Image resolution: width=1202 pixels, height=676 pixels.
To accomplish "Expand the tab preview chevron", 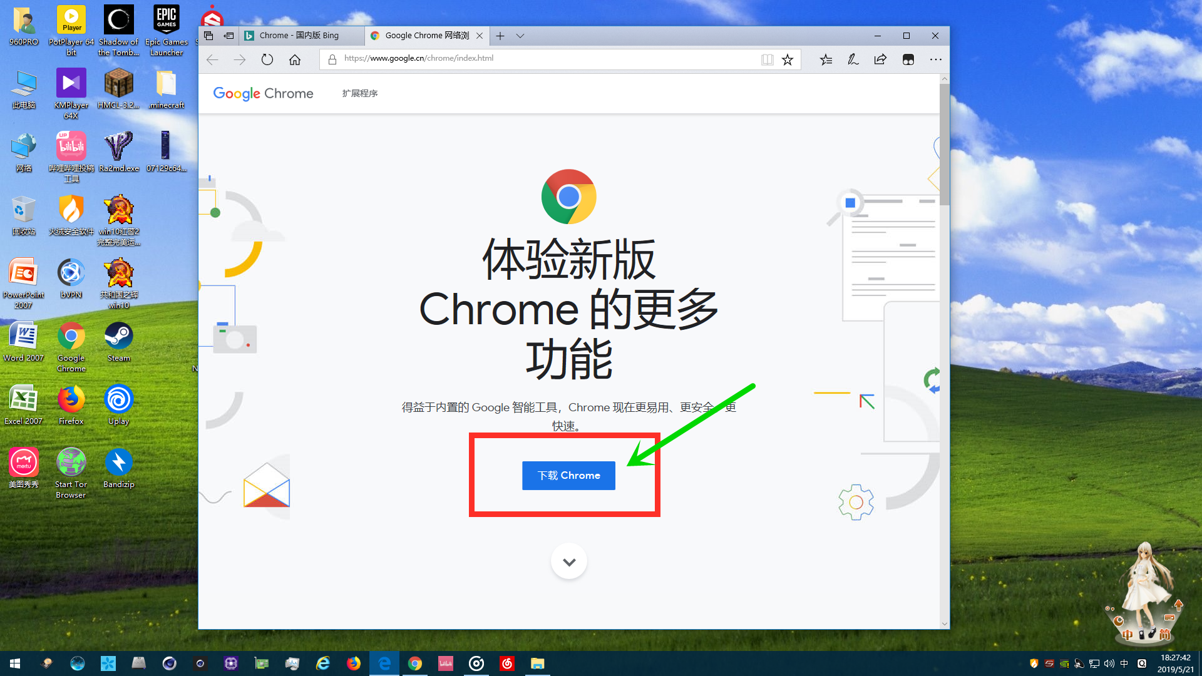I will click(x=520, y=36).
